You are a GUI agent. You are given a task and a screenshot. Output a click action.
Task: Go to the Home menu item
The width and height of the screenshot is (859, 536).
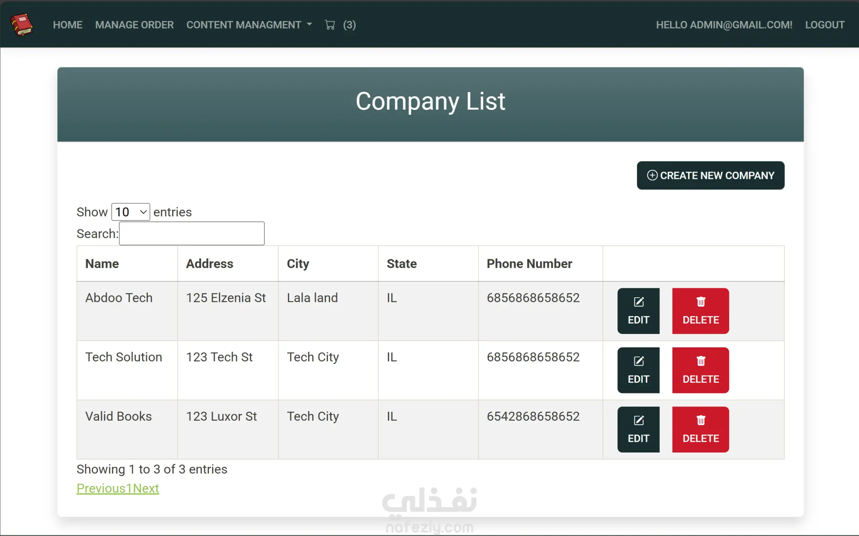68,25
